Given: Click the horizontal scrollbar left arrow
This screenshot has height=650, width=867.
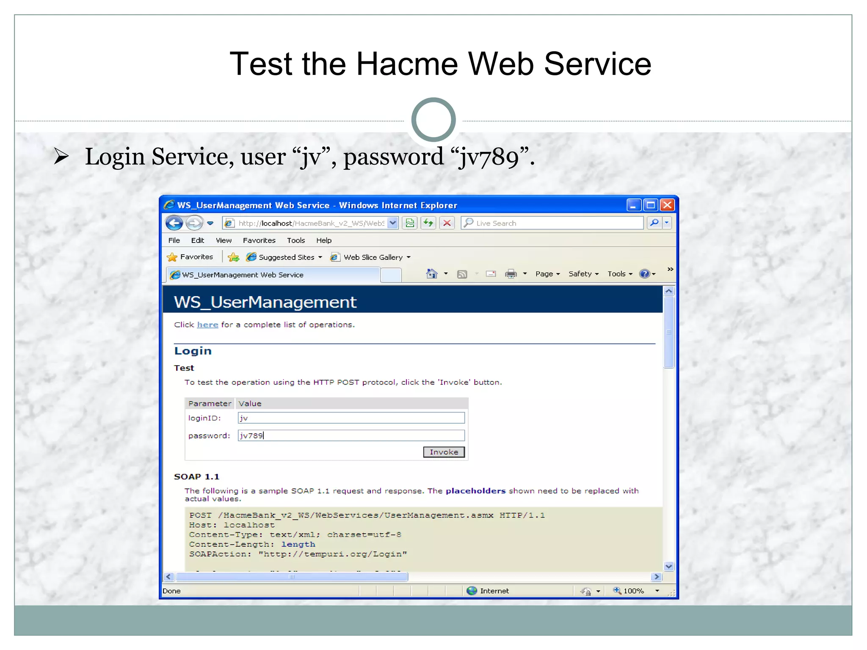Looking at the screenshot, I should click(x=168, y=577).
